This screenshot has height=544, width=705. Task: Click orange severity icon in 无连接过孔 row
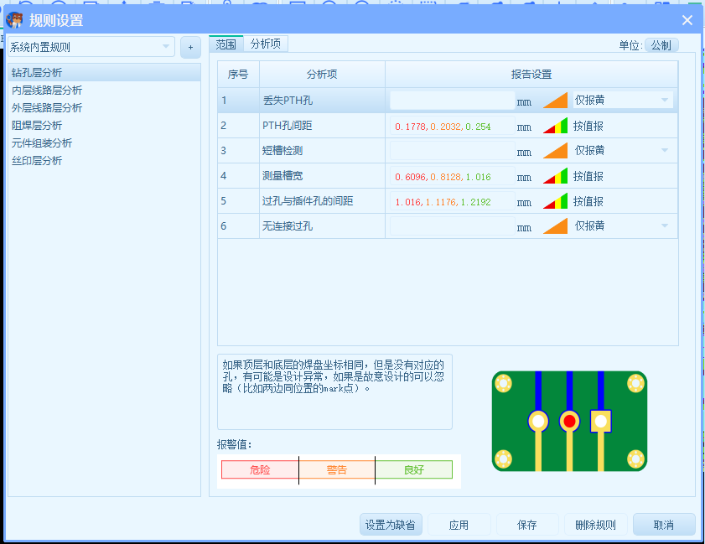click(x=555, y=226)
